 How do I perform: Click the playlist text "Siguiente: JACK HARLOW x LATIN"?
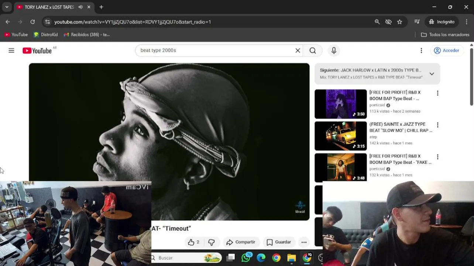pyautogui.click(x=370, y=70)
